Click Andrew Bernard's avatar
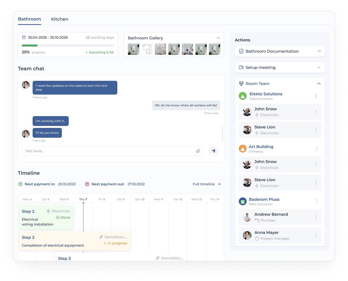This screenshot has width=348, height=281. (x=247, y=217)
